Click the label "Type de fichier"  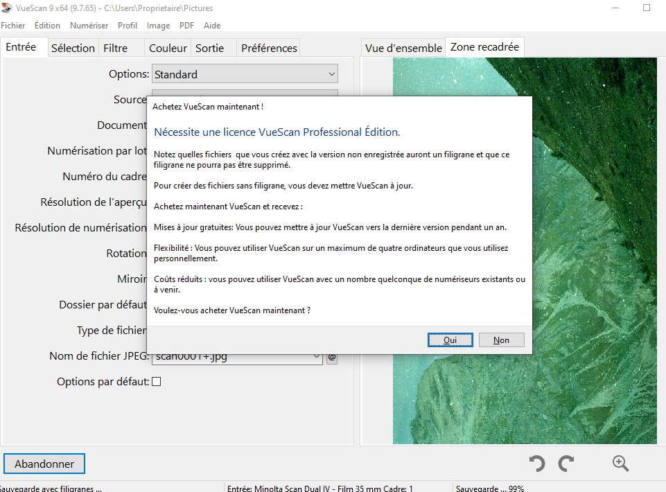(x=112, y=330)
